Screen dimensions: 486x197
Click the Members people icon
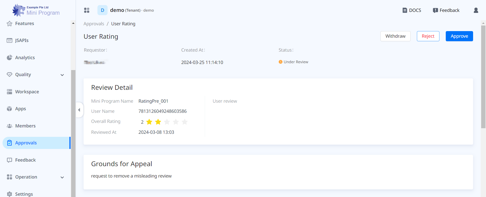point(10,126)
